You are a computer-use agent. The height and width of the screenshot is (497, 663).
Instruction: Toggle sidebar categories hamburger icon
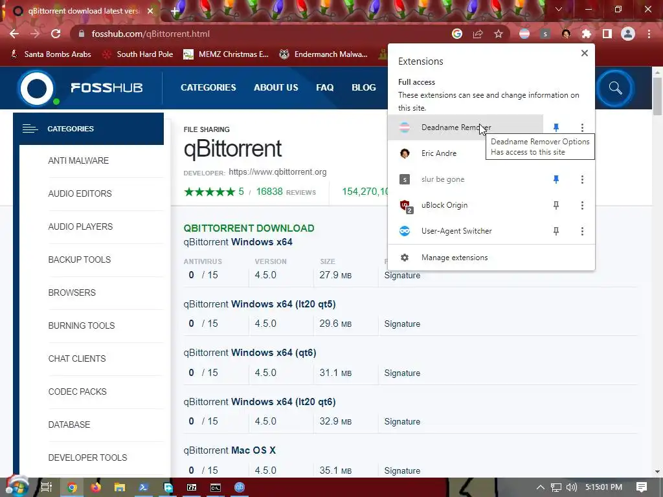(30, 129)
